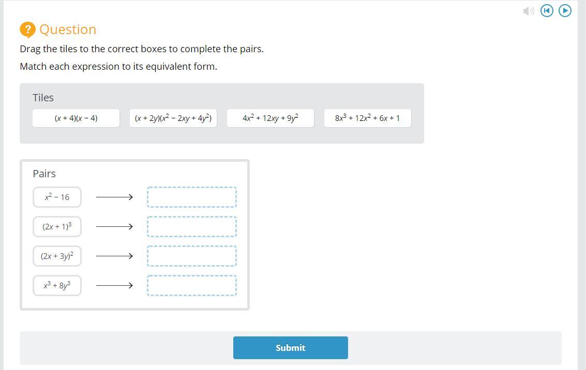Viewport: 586px width, 370px height.
Task: Click the x² − 16 expression box
Action: 57,197
